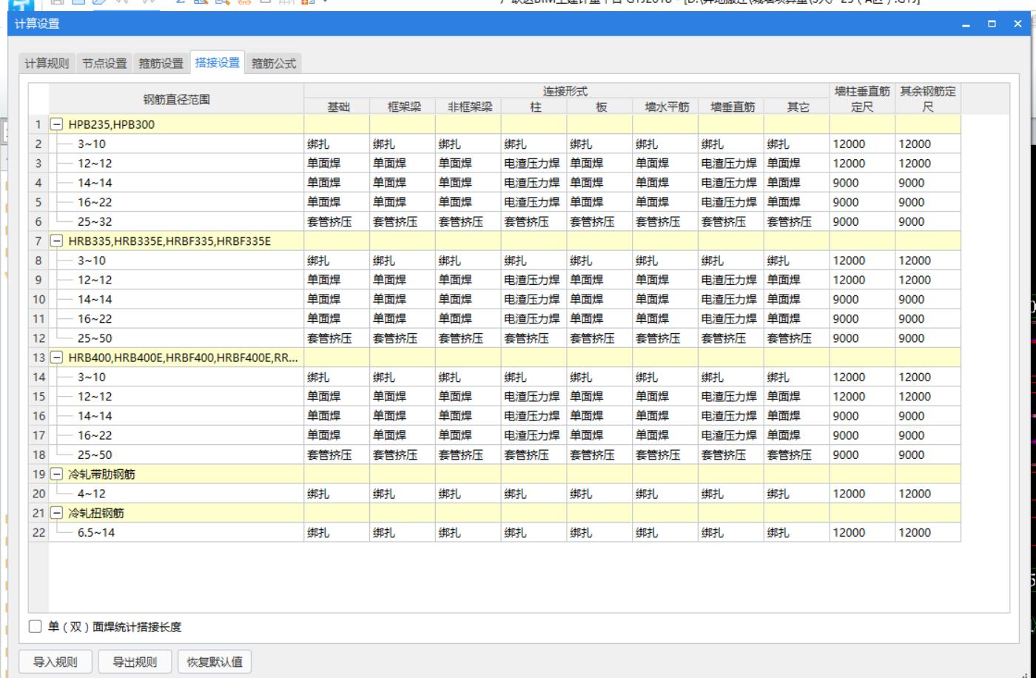Click the 墙水平筋 column header
Image resolution: width=1036 pixels, height=678 pixels.
coord(665,107)
